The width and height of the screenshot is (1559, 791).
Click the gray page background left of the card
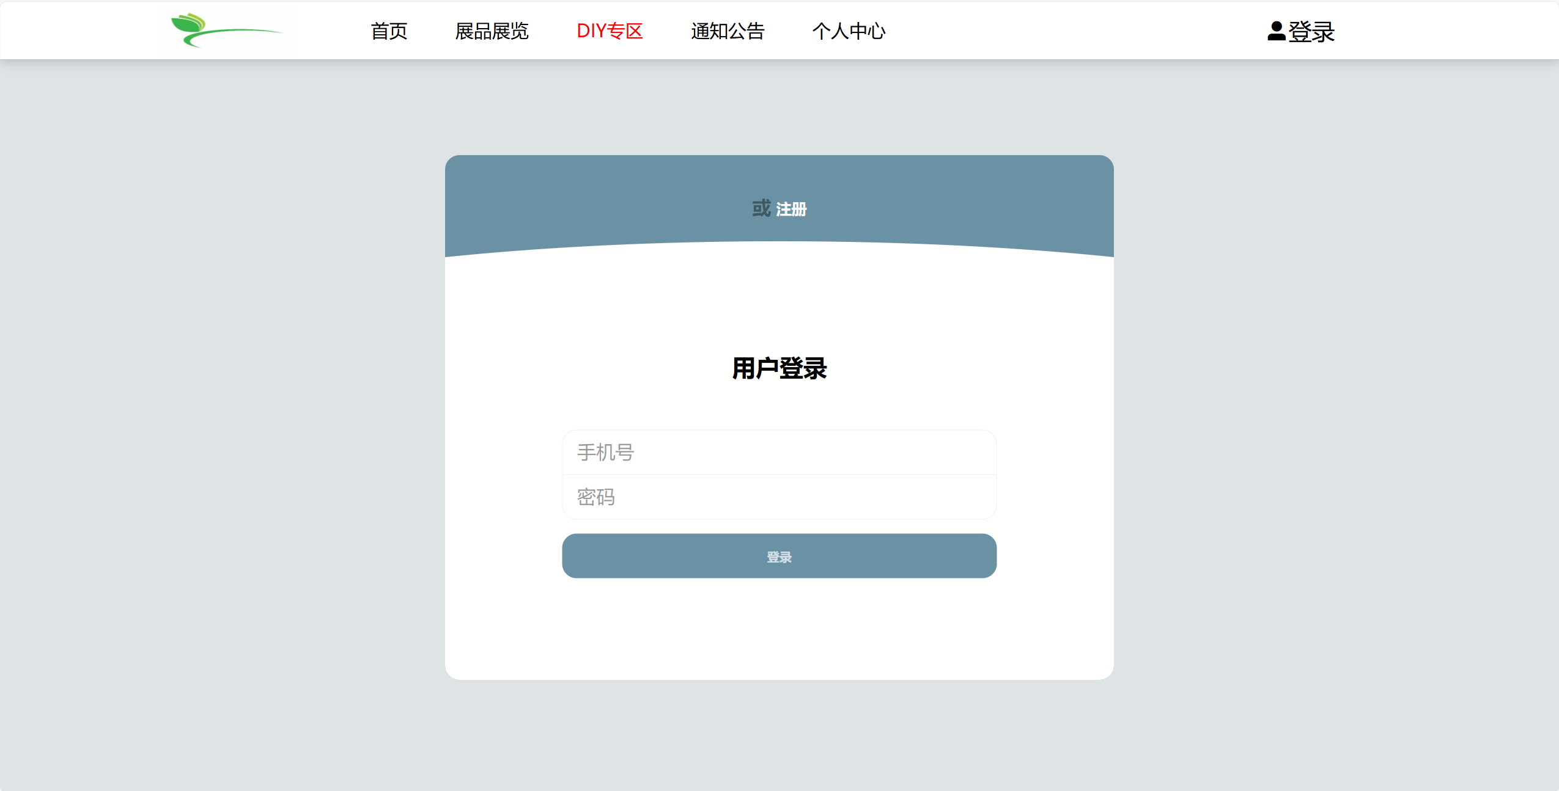point(220,415)
